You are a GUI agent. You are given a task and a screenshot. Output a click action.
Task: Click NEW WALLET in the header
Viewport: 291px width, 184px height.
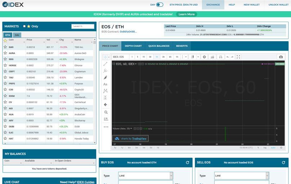point(252,5)
